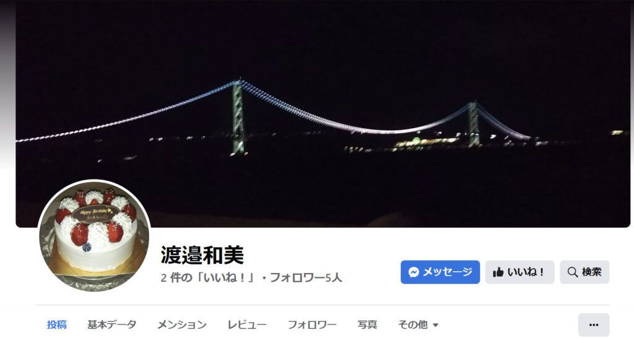Click the thumbs-up icon beside いいね！
Image resolution: width=634 pixels, height=338 pixels.
(498, 272)
